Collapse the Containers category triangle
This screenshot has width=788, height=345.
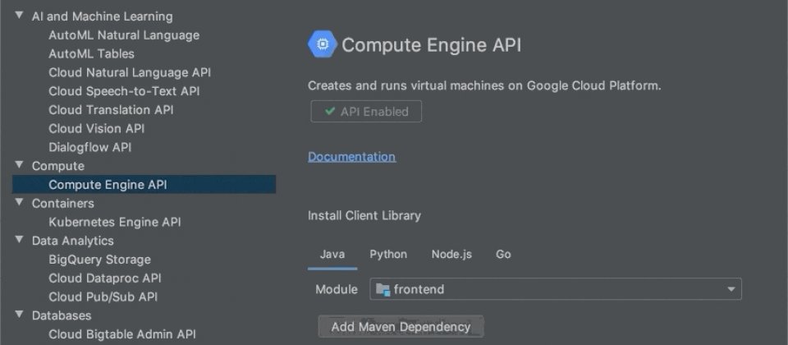pos(20,202)
